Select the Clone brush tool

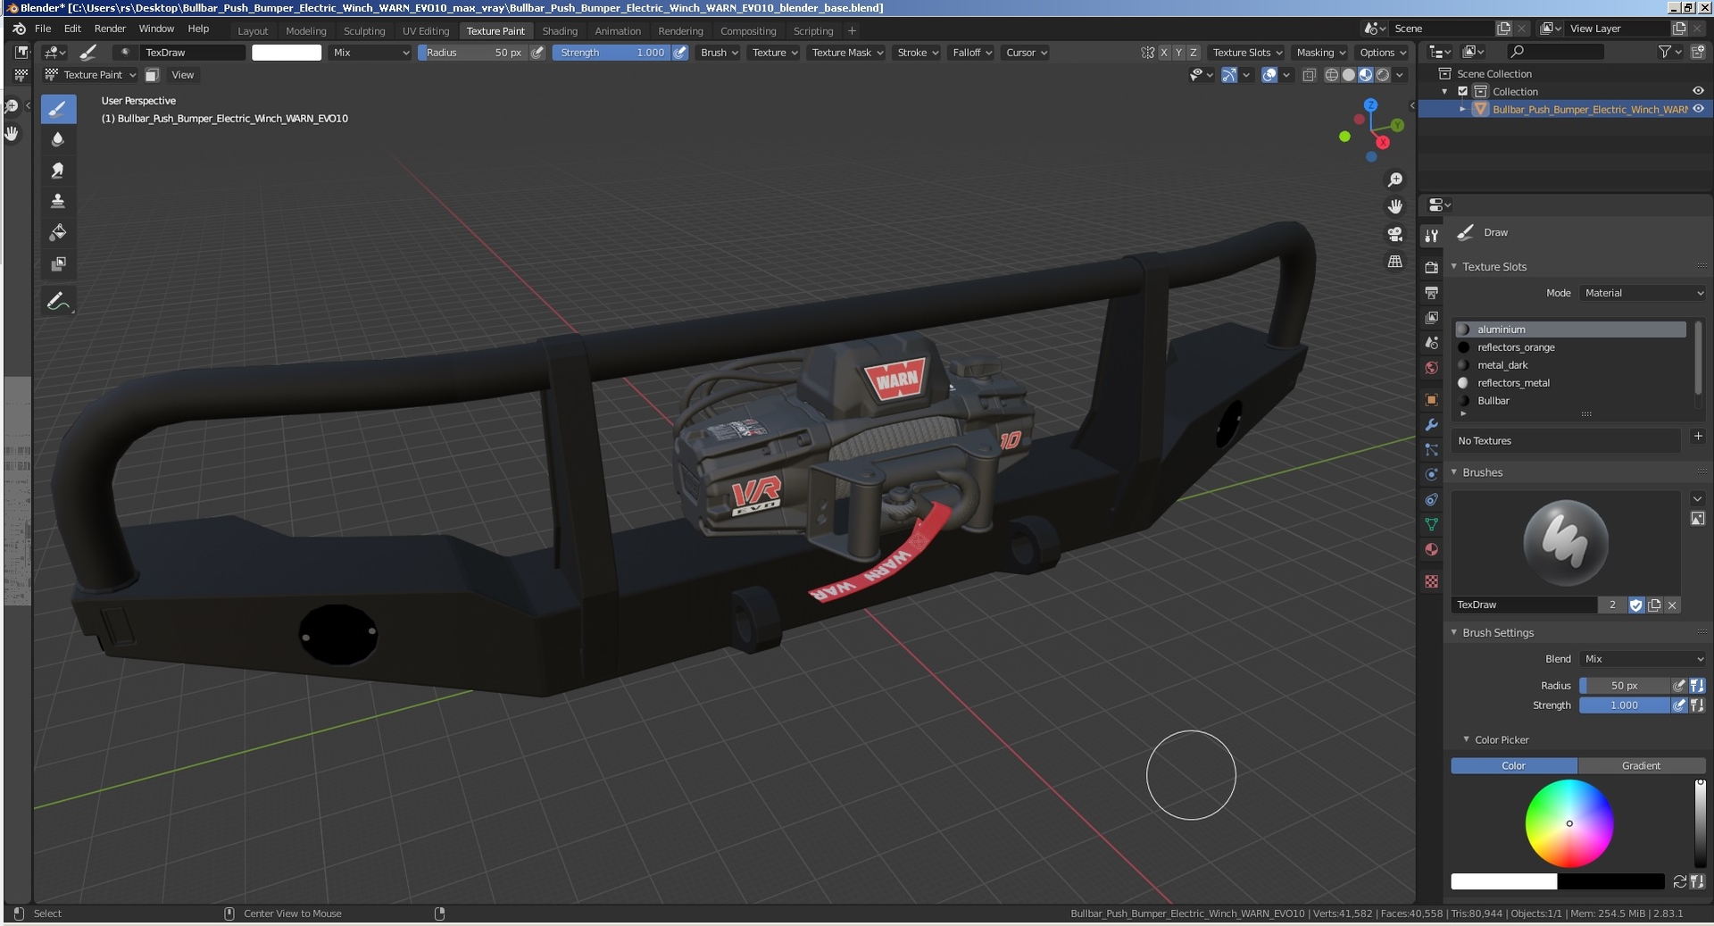pos(59,201)
